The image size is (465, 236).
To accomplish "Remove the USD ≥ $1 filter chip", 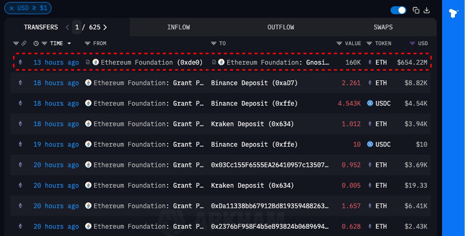I will pyautogui.click(x=11, y=8).
